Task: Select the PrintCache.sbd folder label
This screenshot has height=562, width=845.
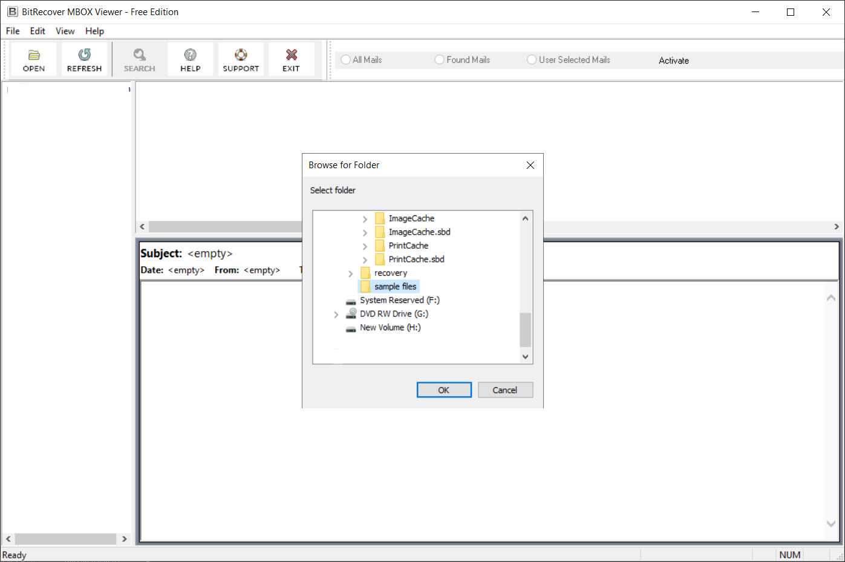Action: [417, 260]
